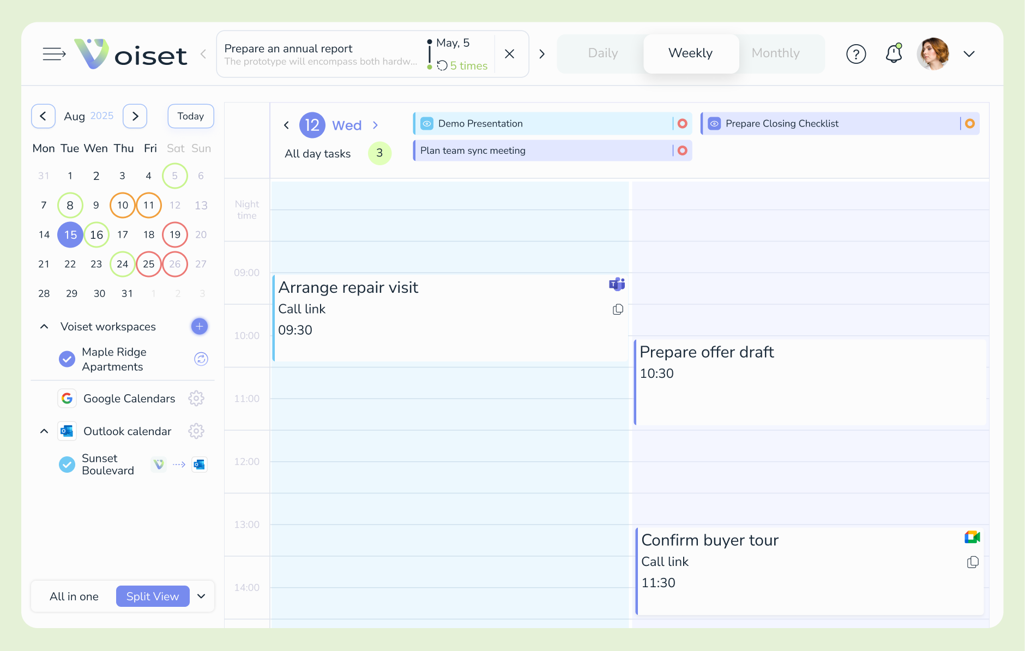
Task: Switch to Monthly view
Action: point(775,53)
